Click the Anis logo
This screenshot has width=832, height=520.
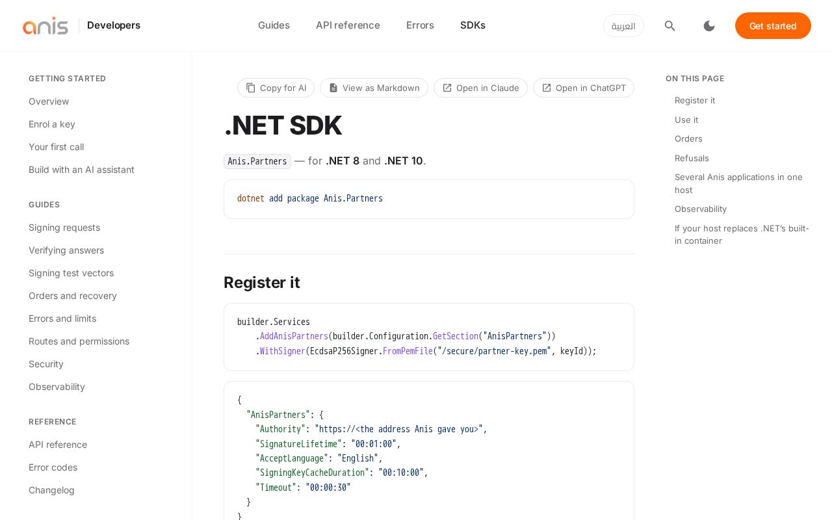(45, 26)
